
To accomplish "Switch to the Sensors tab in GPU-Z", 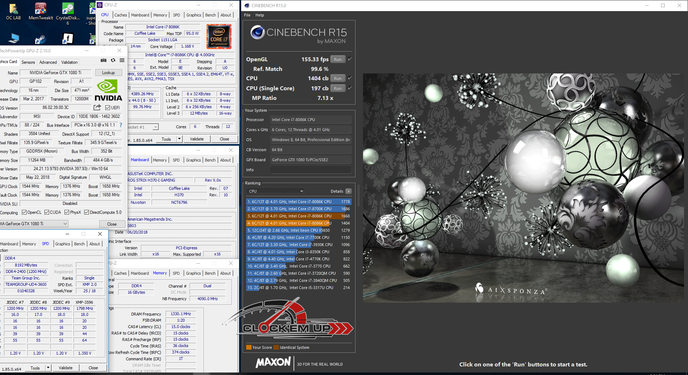I will point(28,62).
